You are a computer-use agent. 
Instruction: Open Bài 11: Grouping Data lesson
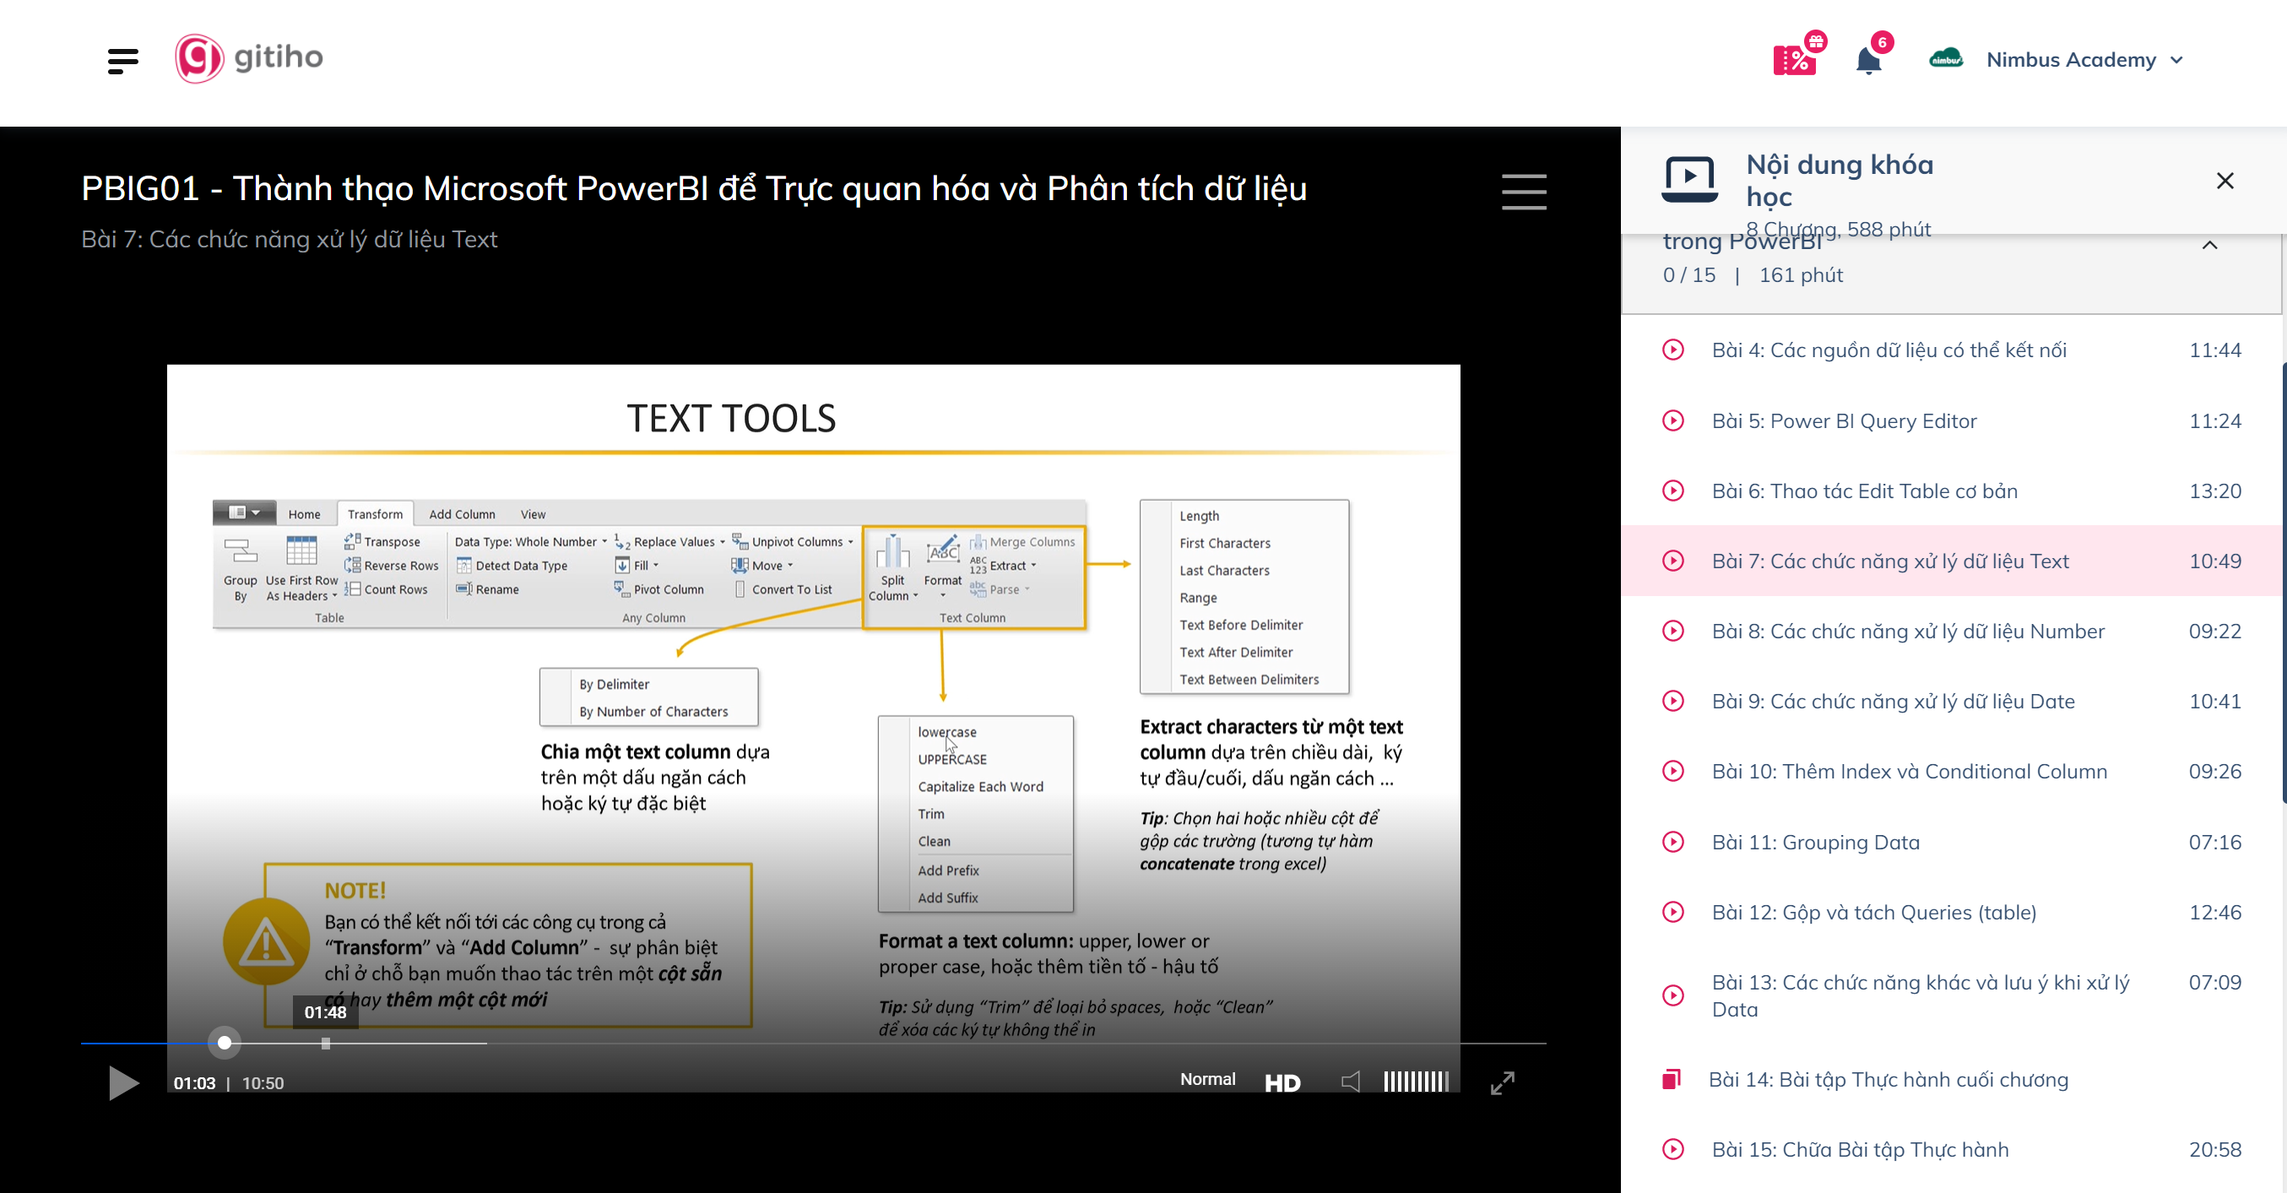tap(1951, 843)
